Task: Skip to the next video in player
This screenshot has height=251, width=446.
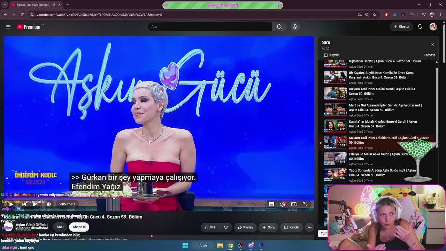Action: [35, 204]
